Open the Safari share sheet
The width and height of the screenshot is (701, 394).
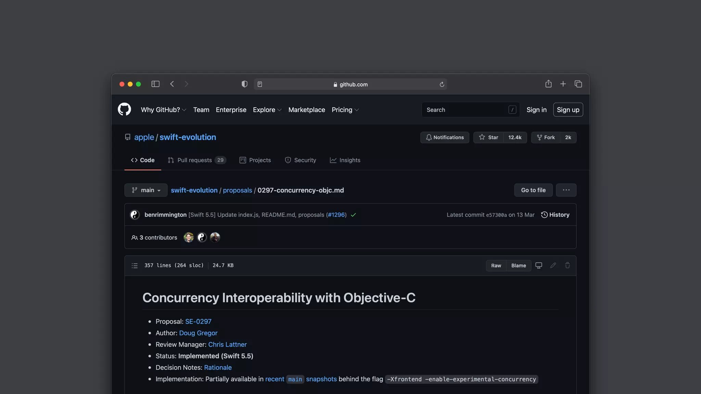pos(548,84)
